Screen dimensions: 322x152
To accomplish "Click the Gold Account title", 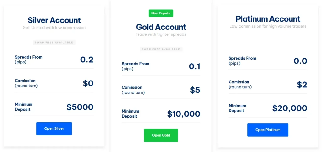I will pyautogui.click(x=161, y=27).
